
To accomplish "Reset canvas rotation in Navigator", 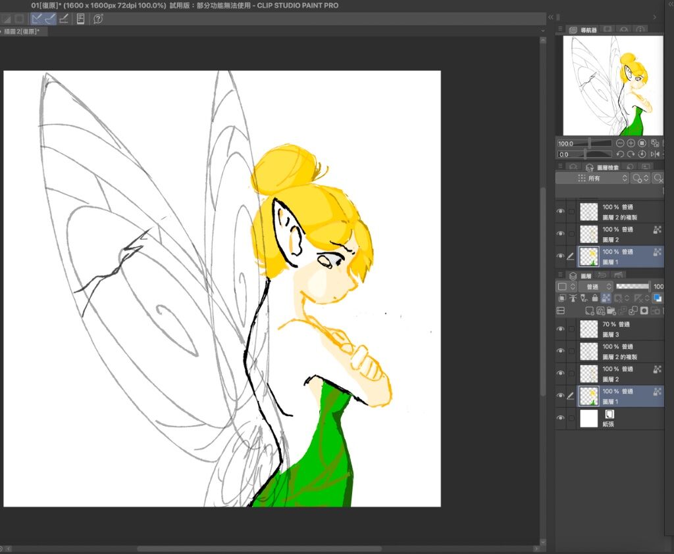I will pyautogui.click(x=642, y=154).
